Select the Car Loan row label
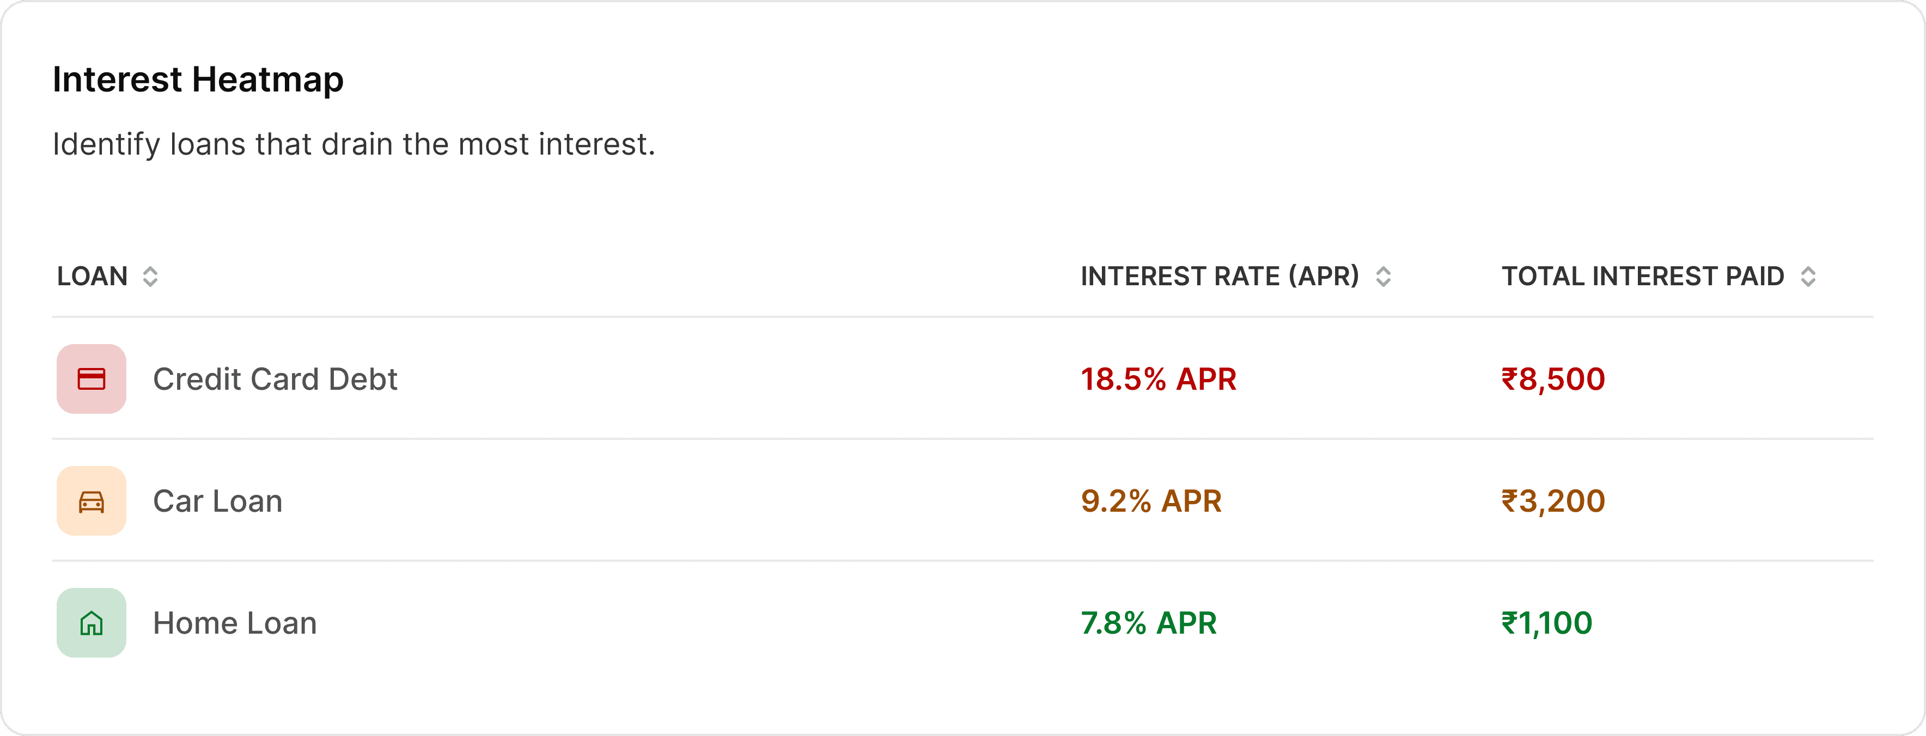This screenshot has width=1926, height=736. tap(217, 501)
